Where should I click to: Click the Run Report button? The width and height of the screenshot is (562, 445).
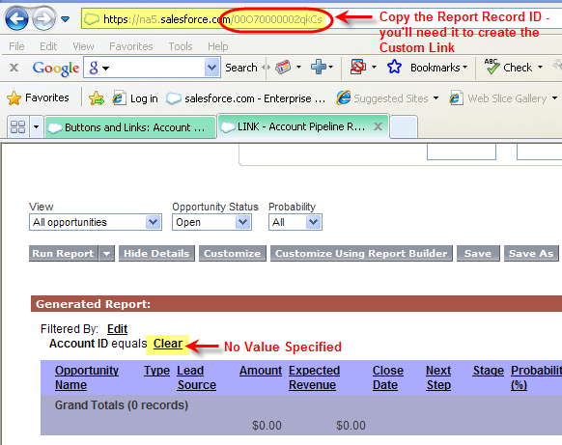(x=63, y=253)
